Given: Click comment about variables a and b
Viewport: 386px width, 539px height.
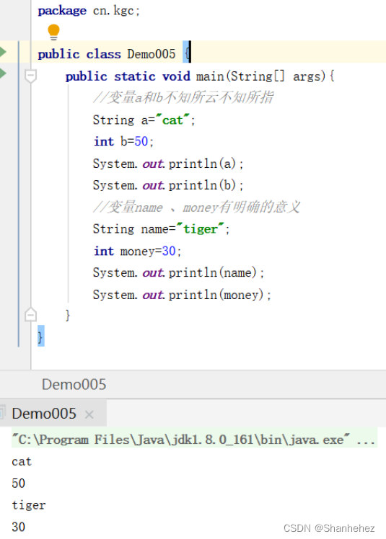Looking at the screenshot, I should 183,97.
